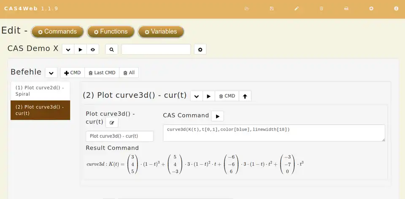Run the CAS Command with play button

[217, 116]
